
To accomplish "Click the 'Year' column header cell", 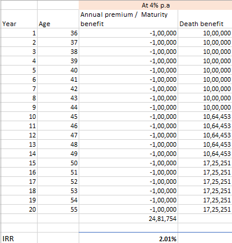I will point(19,19).
